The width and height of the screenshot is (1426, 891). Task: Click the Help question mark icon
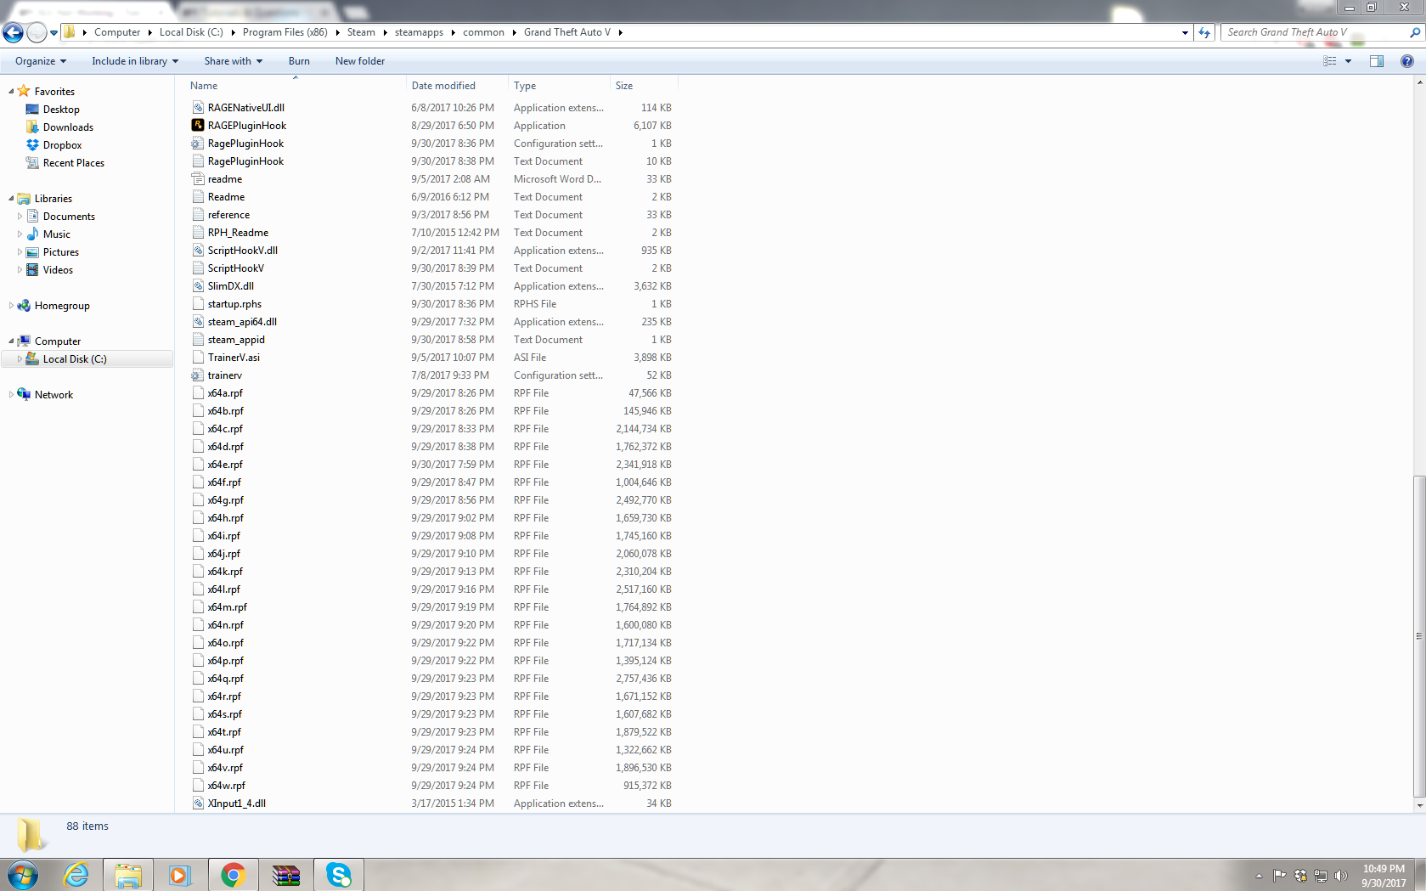point(1407,61)
